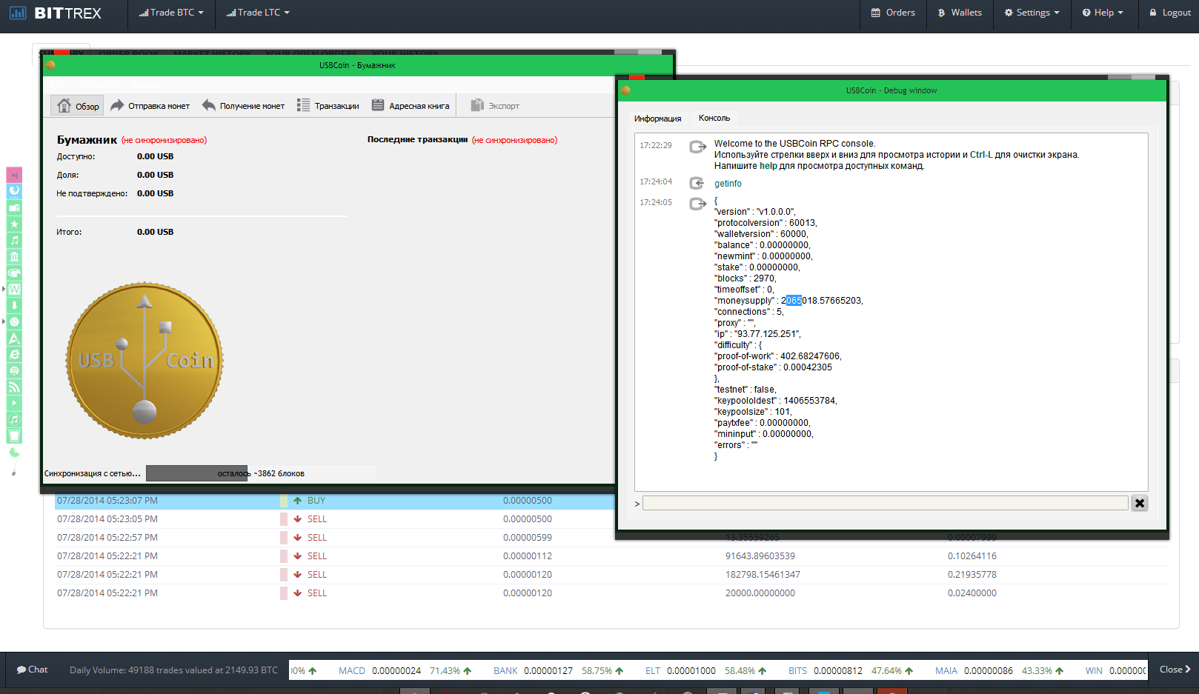The height and width of the screenshot is (694, 1199).
Task: Clear console with the X button
Action: pos(1140,503)
